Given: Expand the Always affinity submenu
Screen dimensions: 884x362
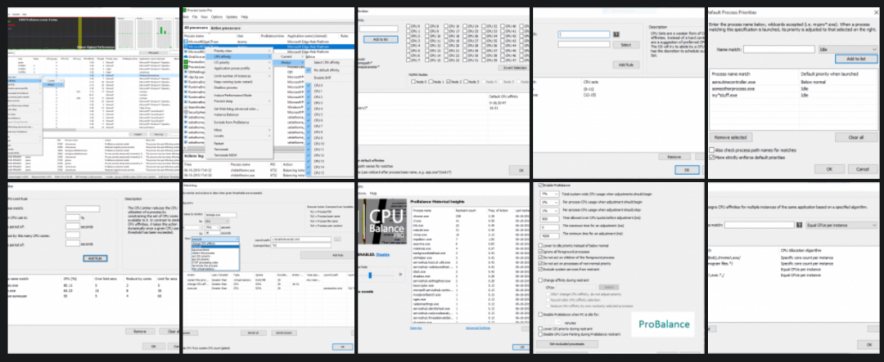Looking at the screenshot, I should click(x=291, y=62).
